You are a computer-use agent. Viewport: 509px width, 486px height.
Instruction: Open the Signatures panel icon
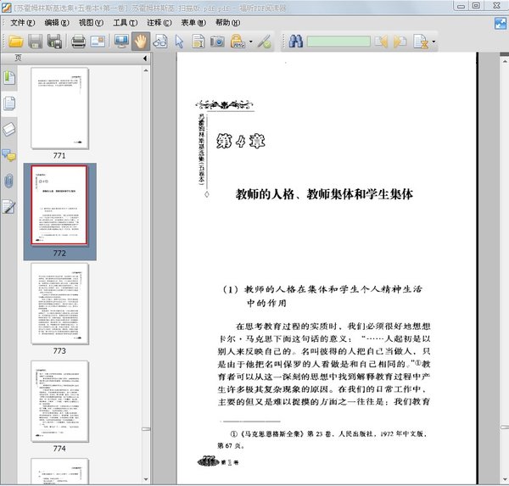point(9,206)
